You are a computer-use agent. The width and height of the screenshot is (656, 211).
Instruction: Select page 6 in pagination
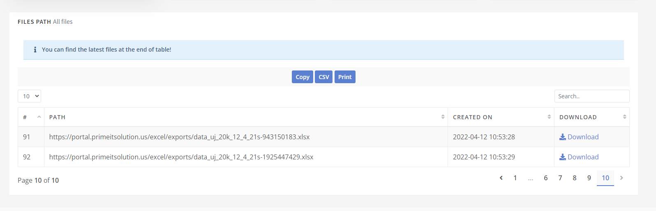(545, 178)
